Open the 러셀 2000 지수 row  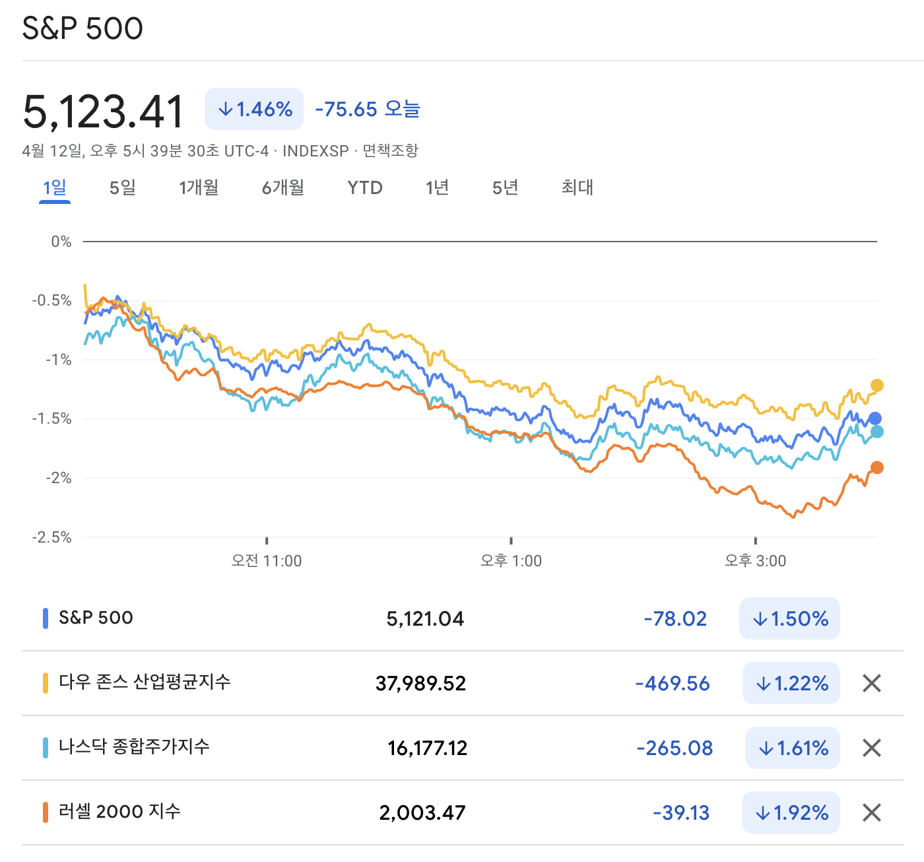119,811
